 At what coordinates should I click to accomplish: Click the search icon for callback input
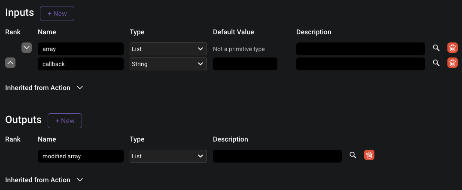[x=436, y=63]
